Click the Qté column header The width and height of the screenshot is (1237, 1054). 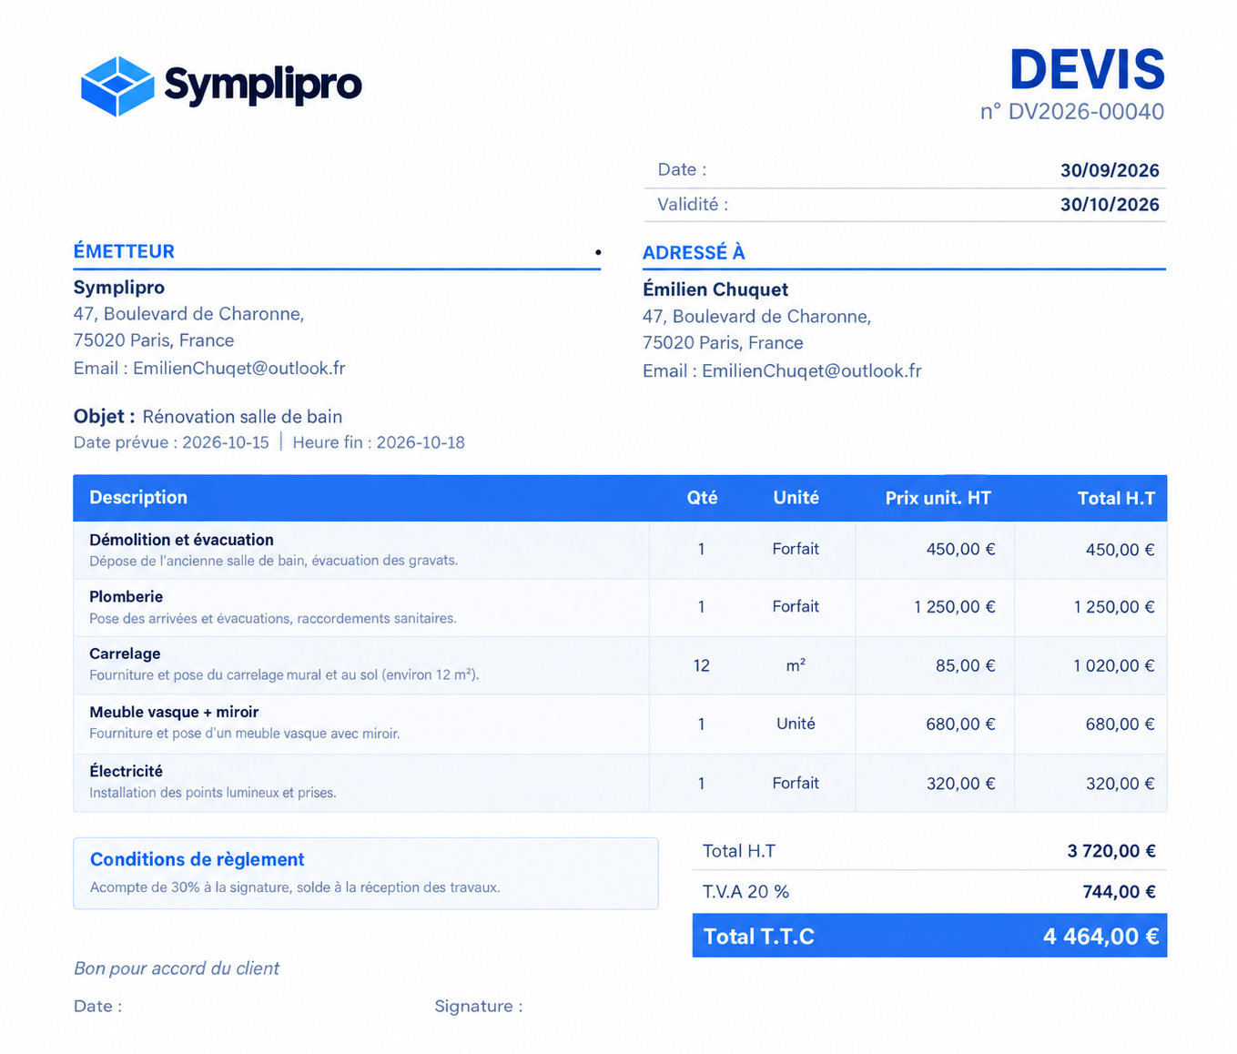[x=702, y=498]
